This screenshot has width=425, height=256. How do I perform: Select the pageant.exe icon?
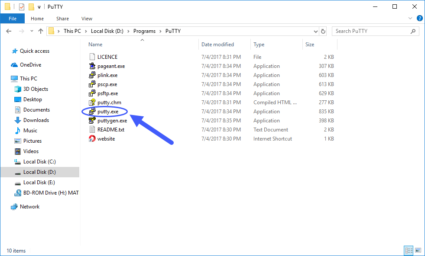pos(92,66)
